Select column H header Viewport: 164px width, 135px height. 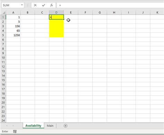click(x=114, y=12)
